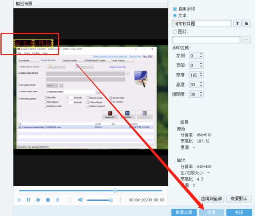Select the 文本 radio option
255x216 pixels.
click(175, 16)
